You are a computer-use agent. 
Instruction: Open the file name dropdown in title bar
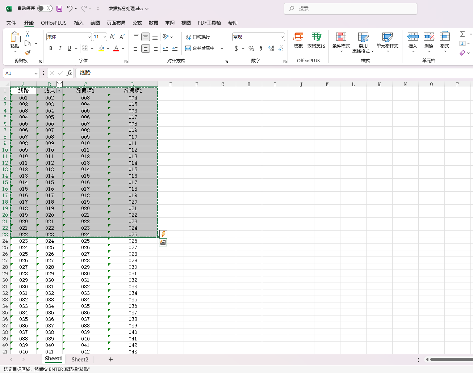pyautogui.click(x=147, y=9)
